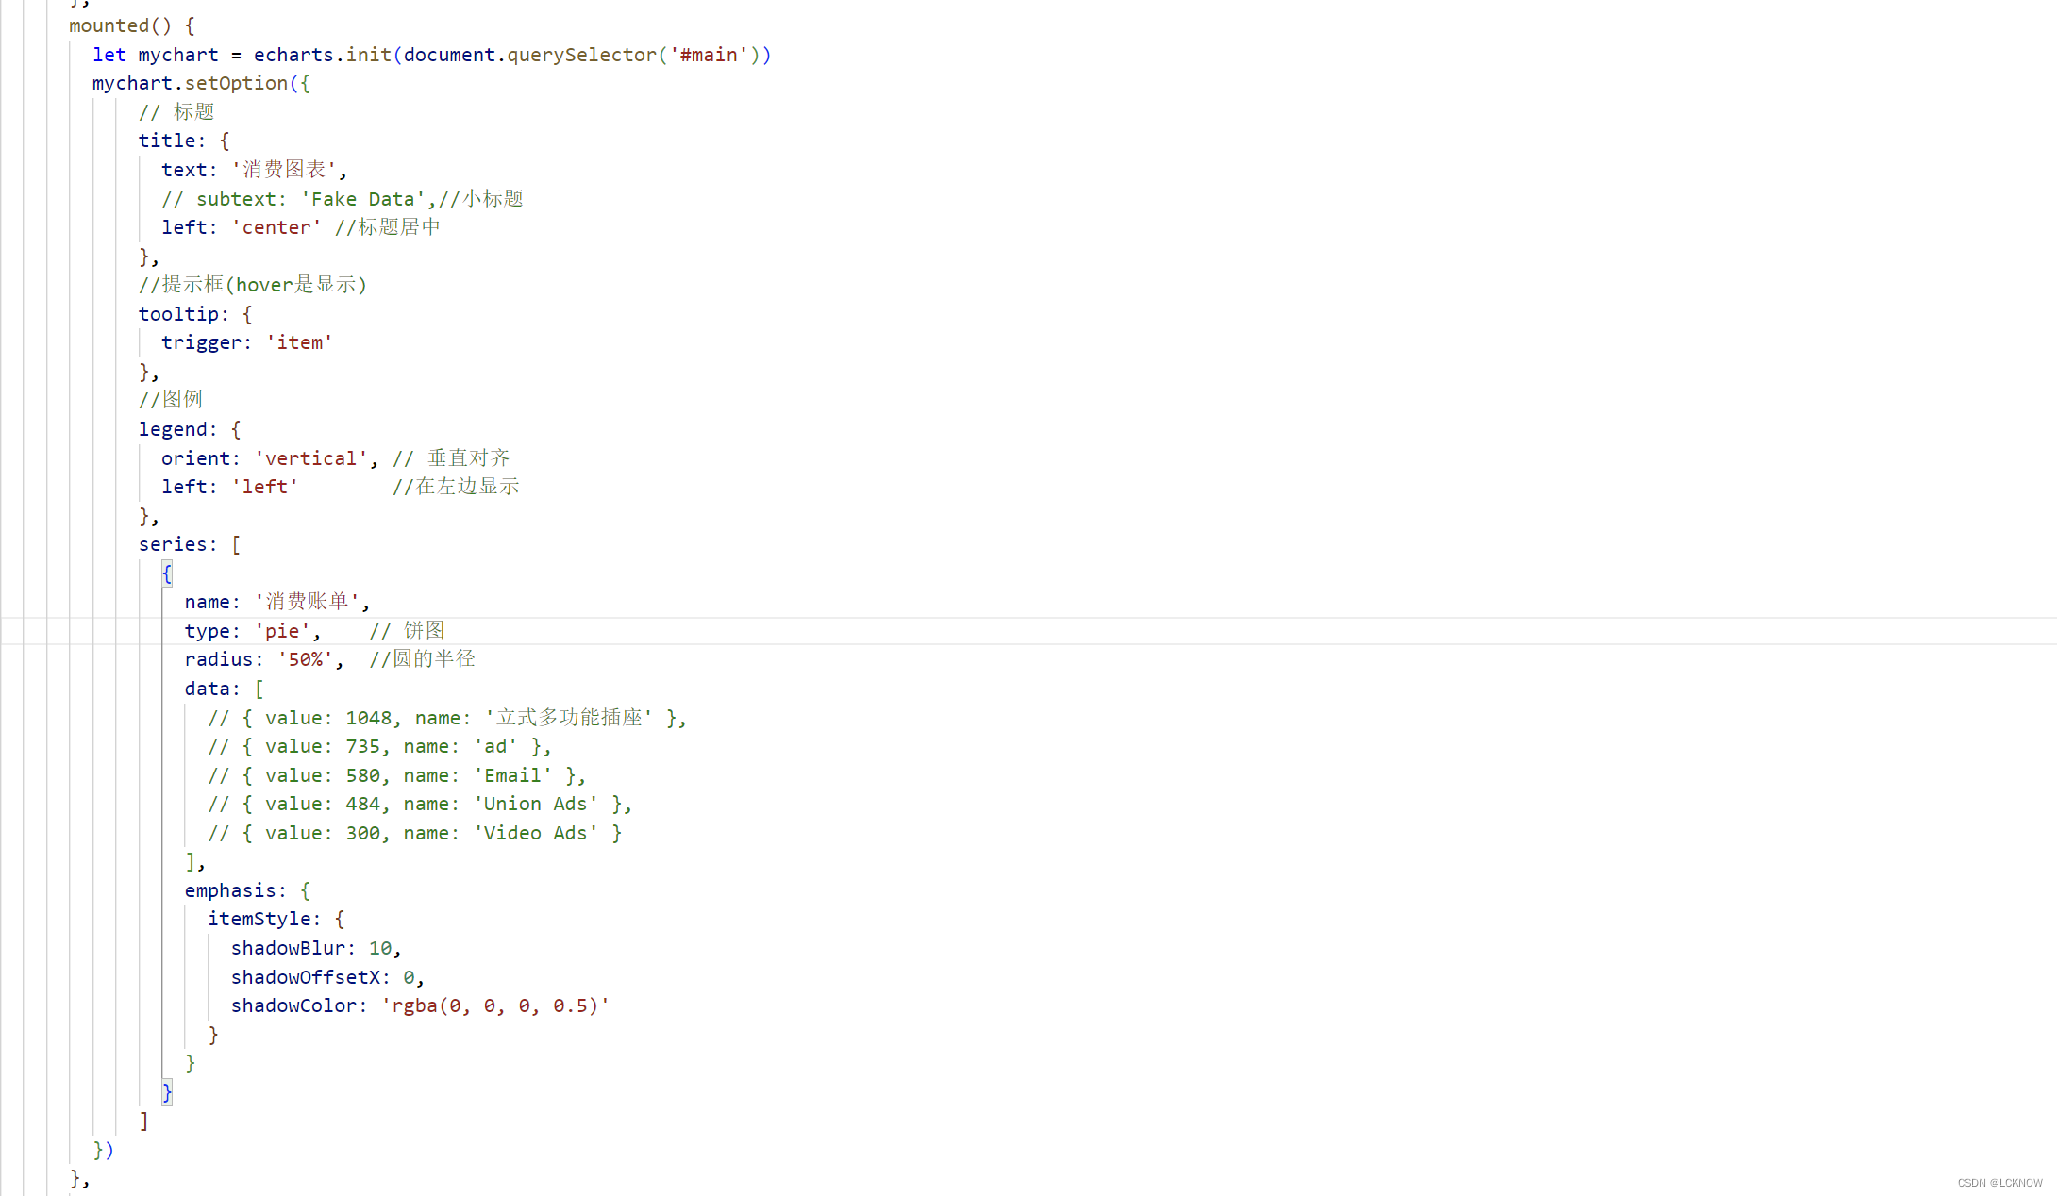This screenshot has width=2057, height=1196.
Task: Click highlighted opening brace under series
Action: click(x=167, y=573)
